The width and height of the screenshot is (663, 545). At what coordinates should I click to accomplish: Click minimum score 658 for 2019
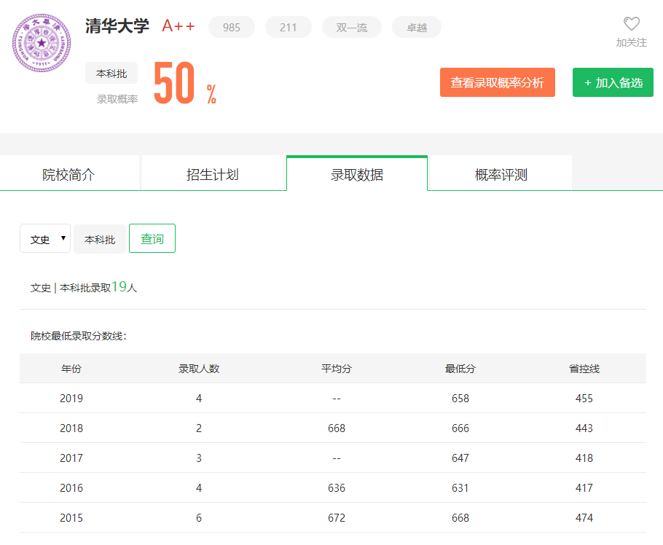point(460,399)
